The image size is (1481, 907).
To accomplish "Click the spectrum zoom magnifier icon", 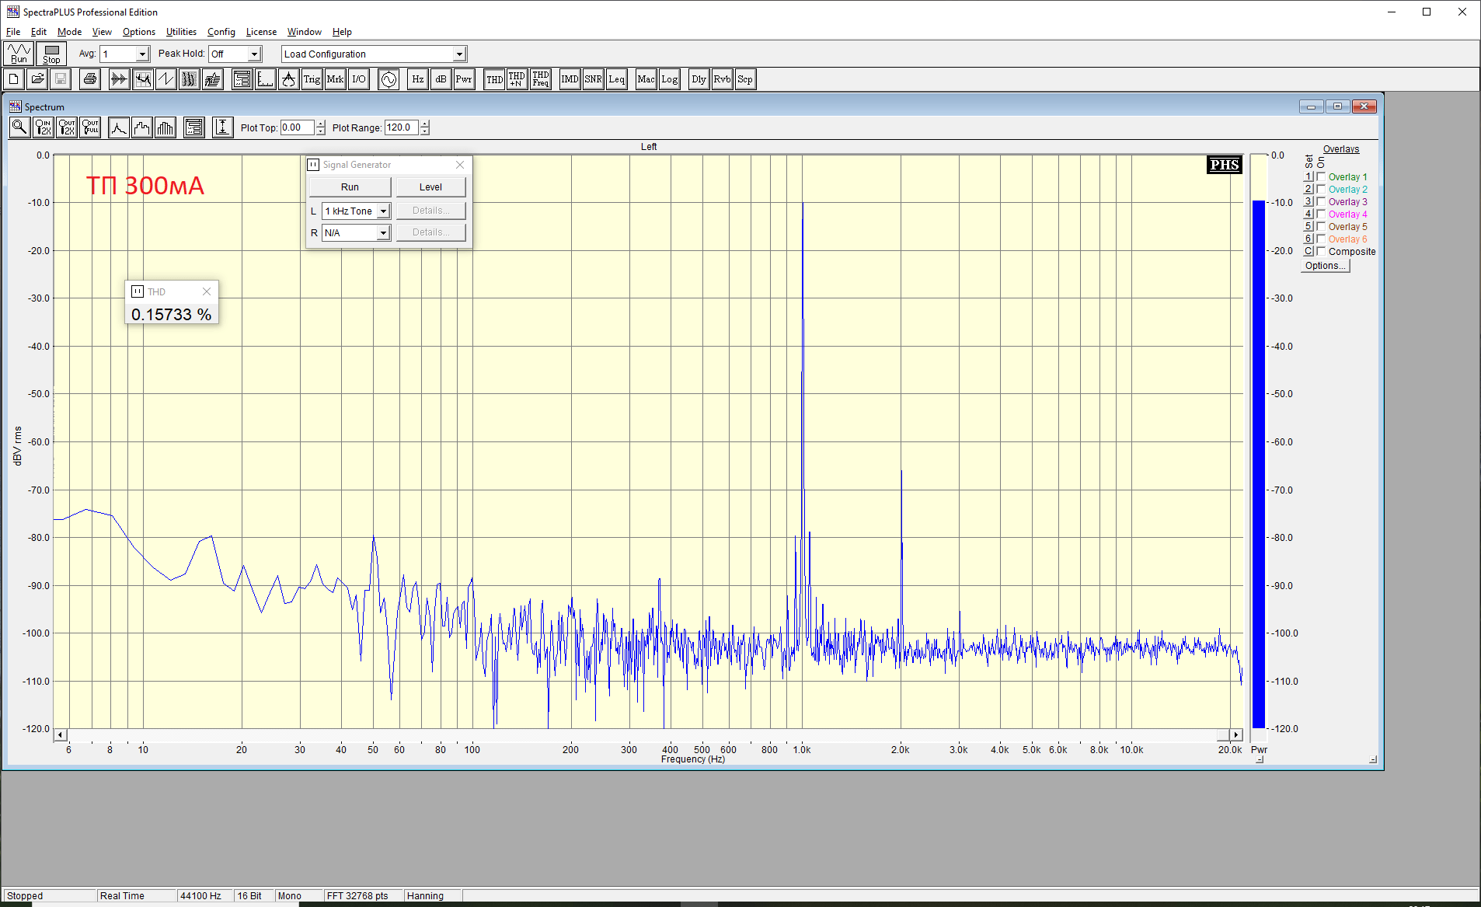I will tap(19, 127).
